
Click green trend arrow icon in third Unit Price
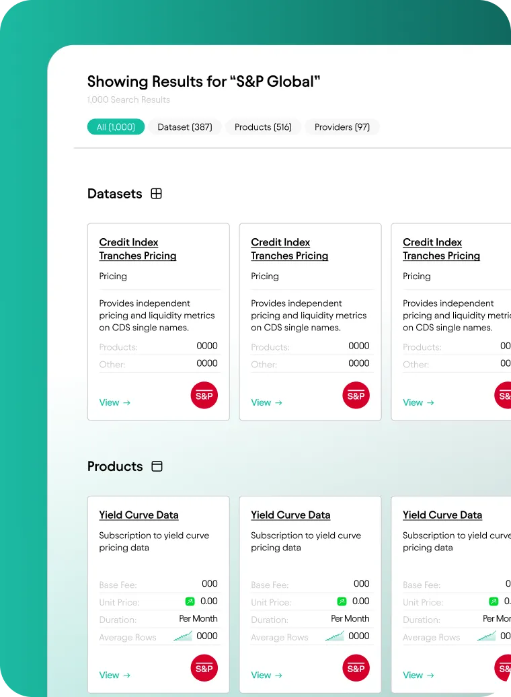click(494, 601)
